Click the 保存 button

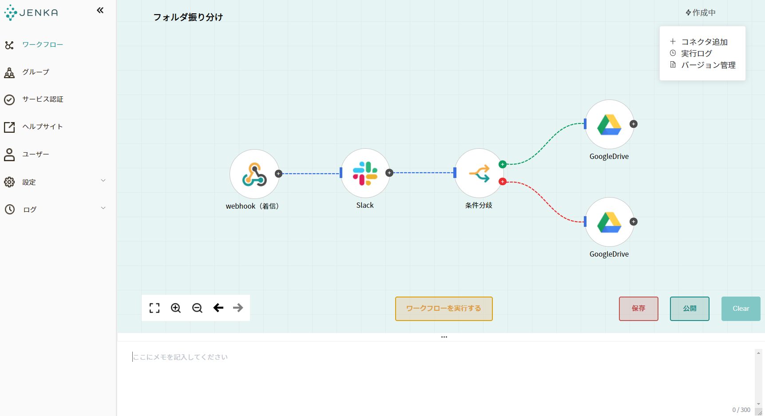pyautogui.click(x=638, y=309)
